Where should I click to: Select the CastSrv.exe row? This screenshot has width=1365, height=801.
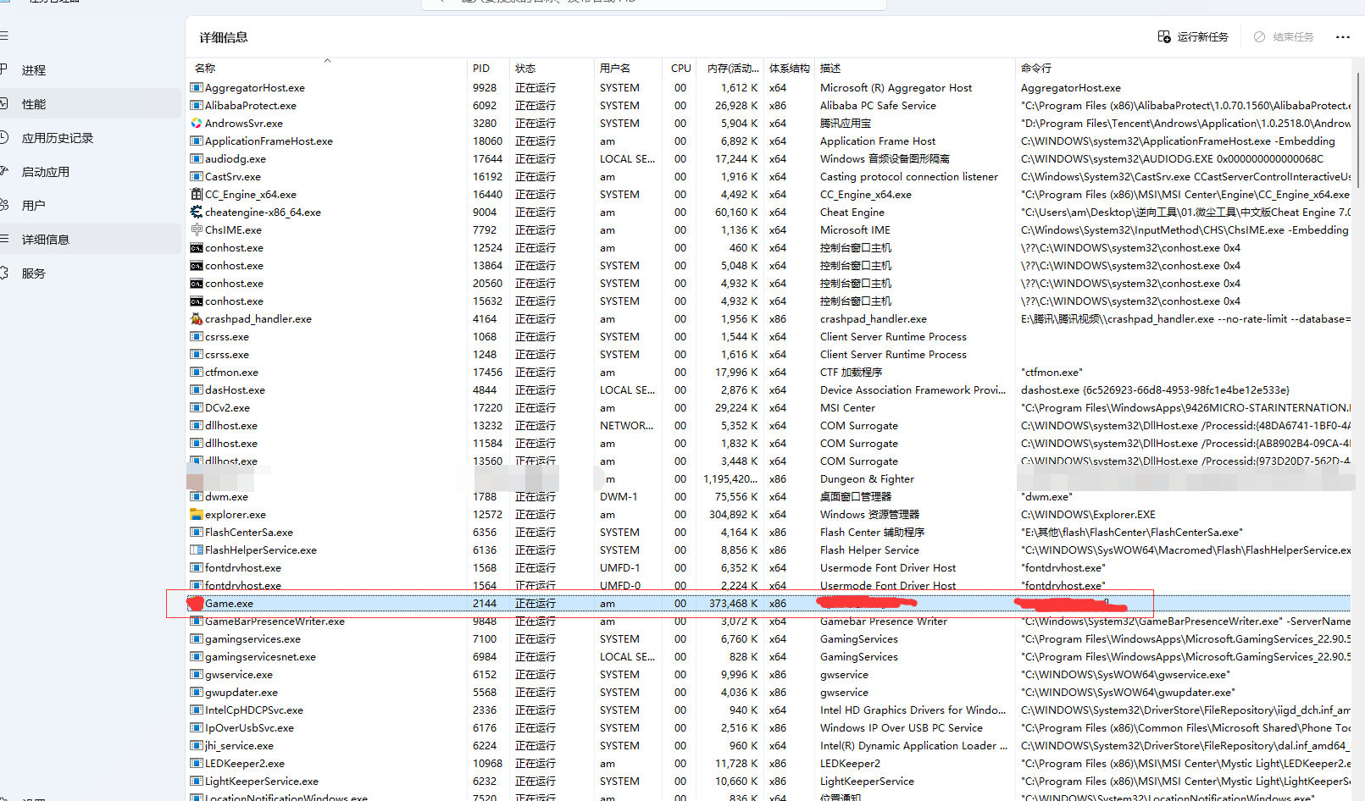[769, 176]
